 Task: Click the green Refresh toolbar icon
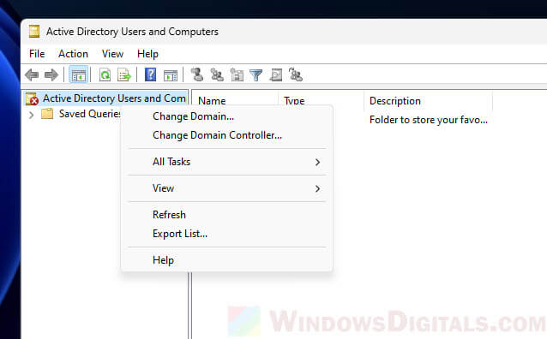(x=105, y=74)
